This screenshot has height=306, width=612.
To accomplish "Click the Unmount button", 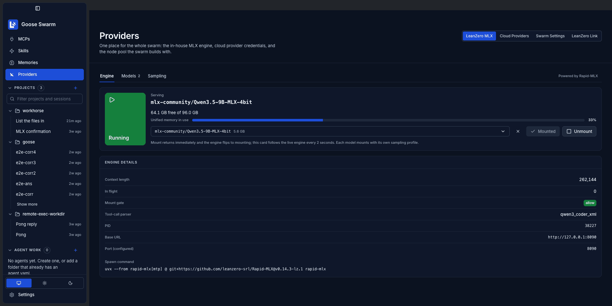I will [x=579, y=131].
